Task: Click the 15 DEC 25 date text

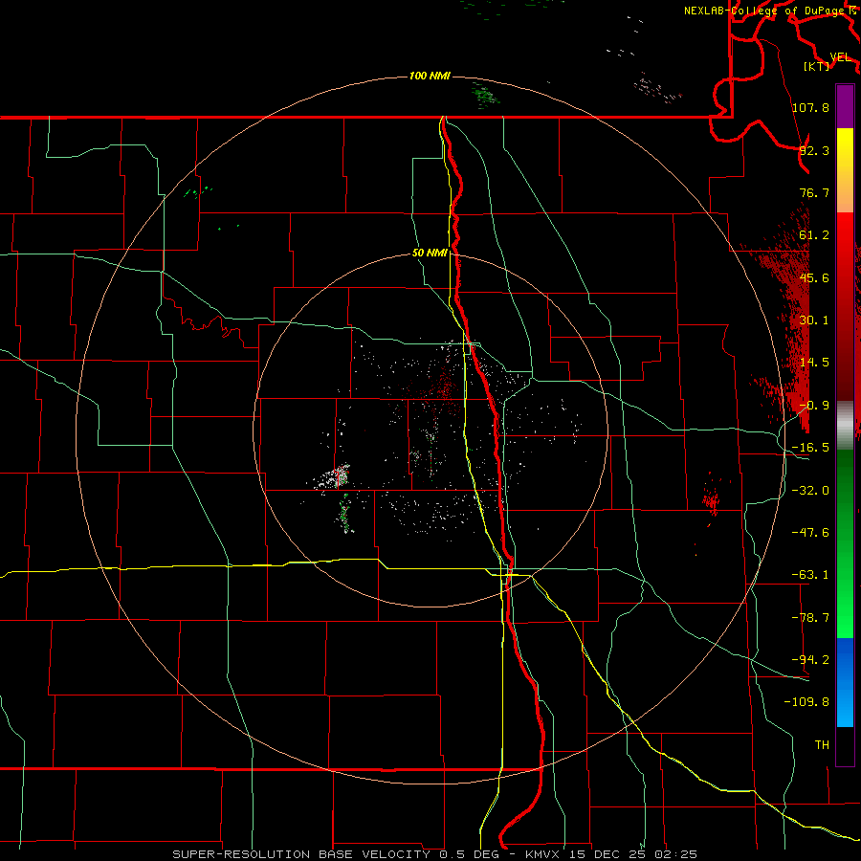Action: pyautogui.click(x=610, y=854)
